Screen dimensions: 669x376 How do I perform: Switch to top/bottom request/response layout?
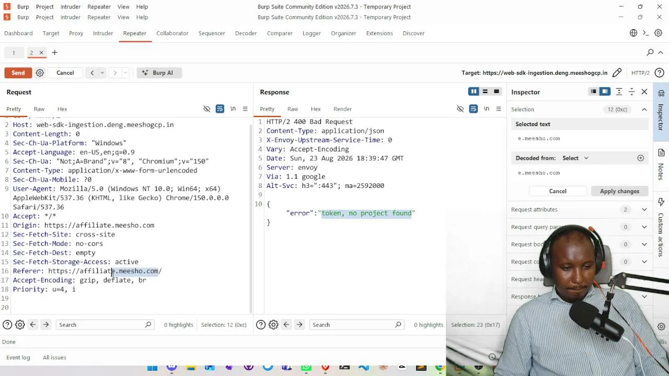(485, 92)
